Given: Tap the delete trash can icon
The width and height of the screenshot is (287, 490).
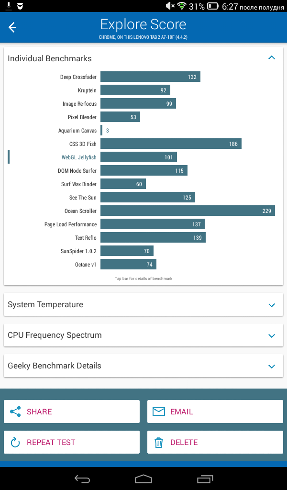Looking at the screenshot, I should click(x=159, y=442).
